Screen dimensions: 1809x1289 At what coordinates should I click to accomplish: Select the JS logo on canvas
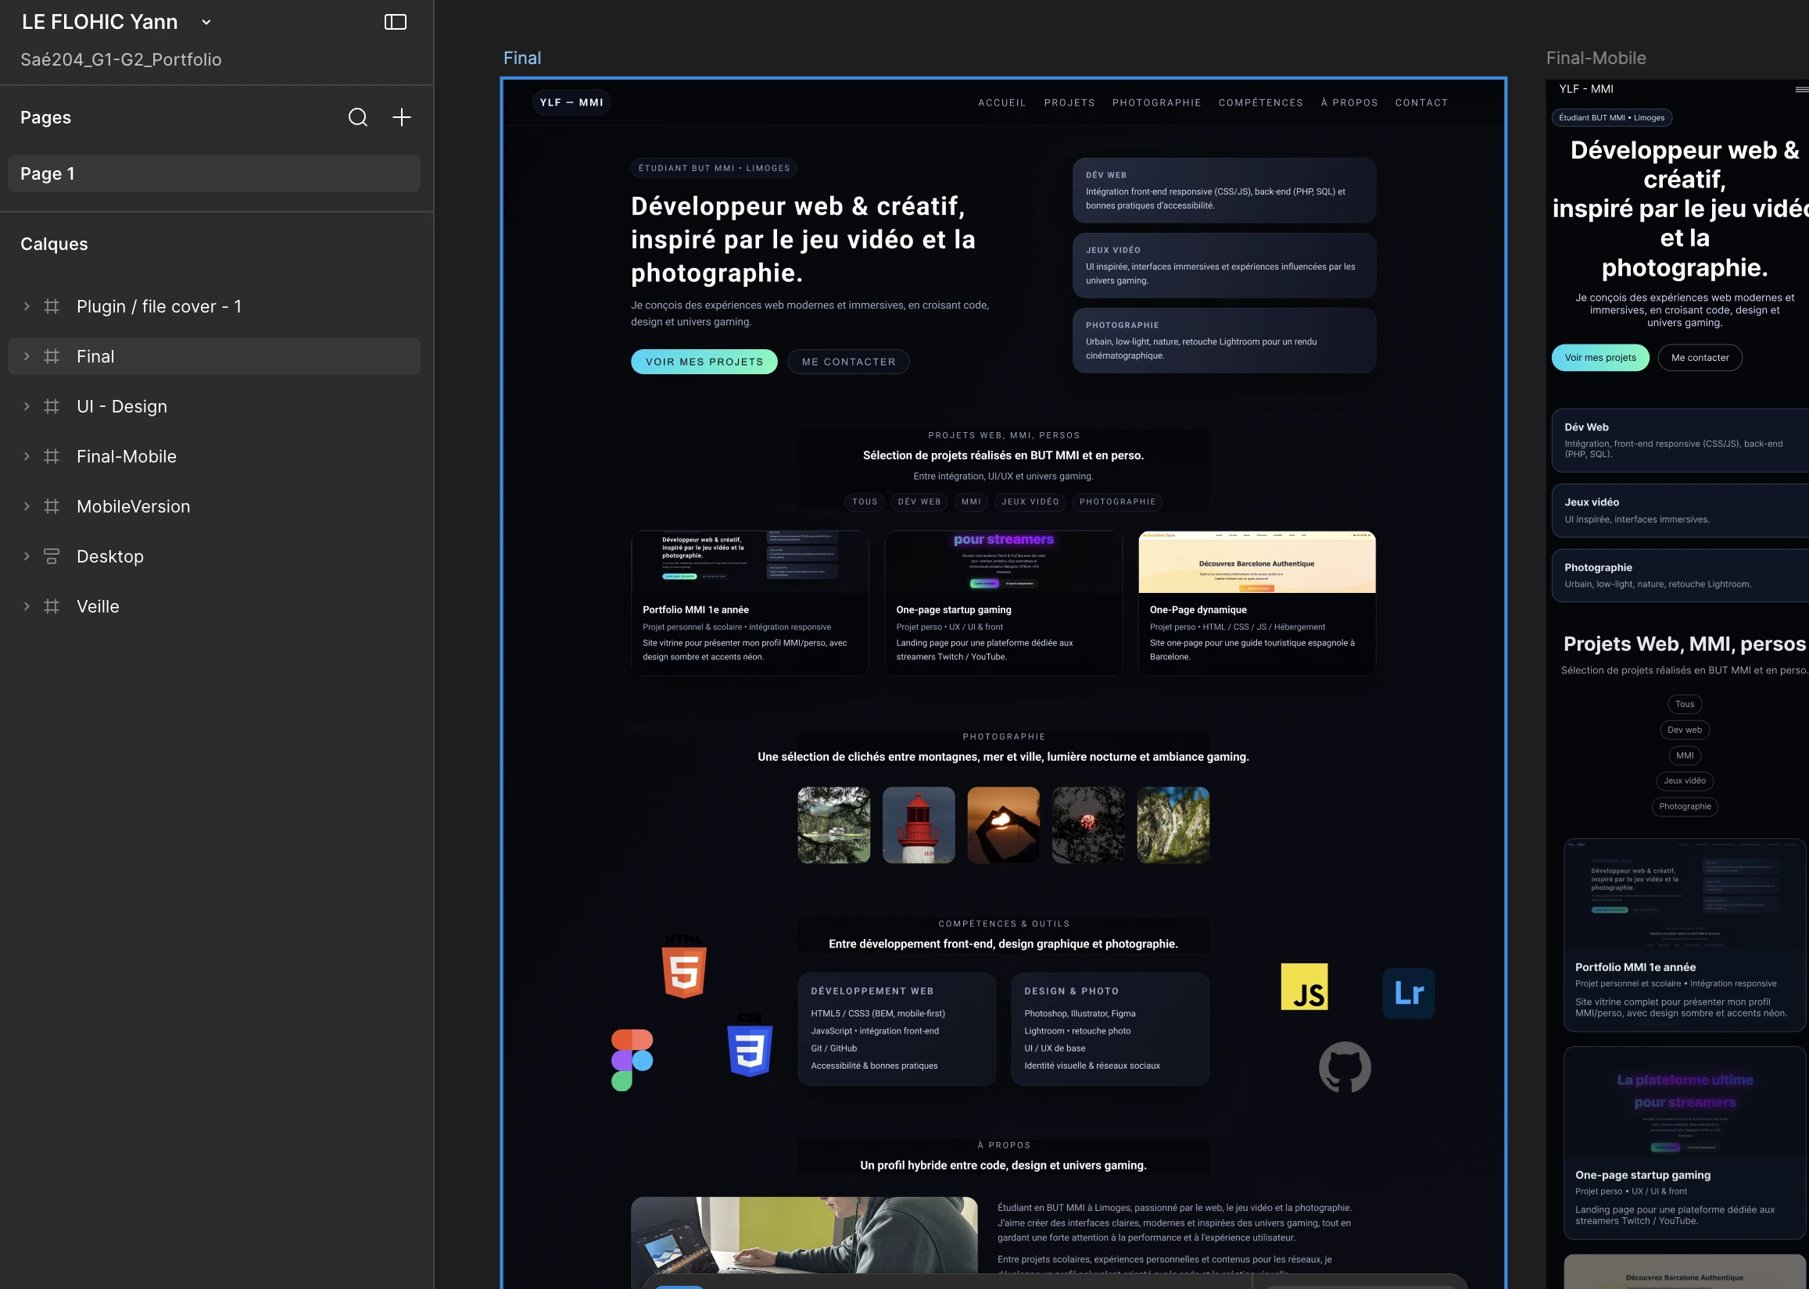click(x=1304, y=987)
